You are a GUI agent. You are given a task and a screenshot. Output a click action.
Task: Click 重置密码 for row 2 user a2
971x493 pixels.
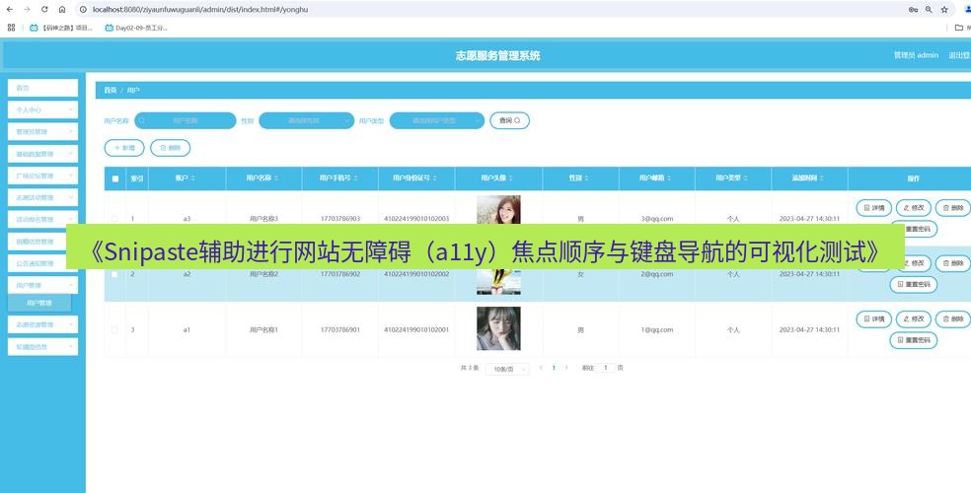[x=914, y=285]
